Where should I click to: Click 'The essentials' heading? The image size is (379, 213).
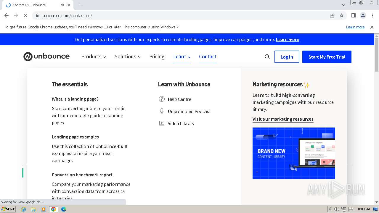point(70,84)
